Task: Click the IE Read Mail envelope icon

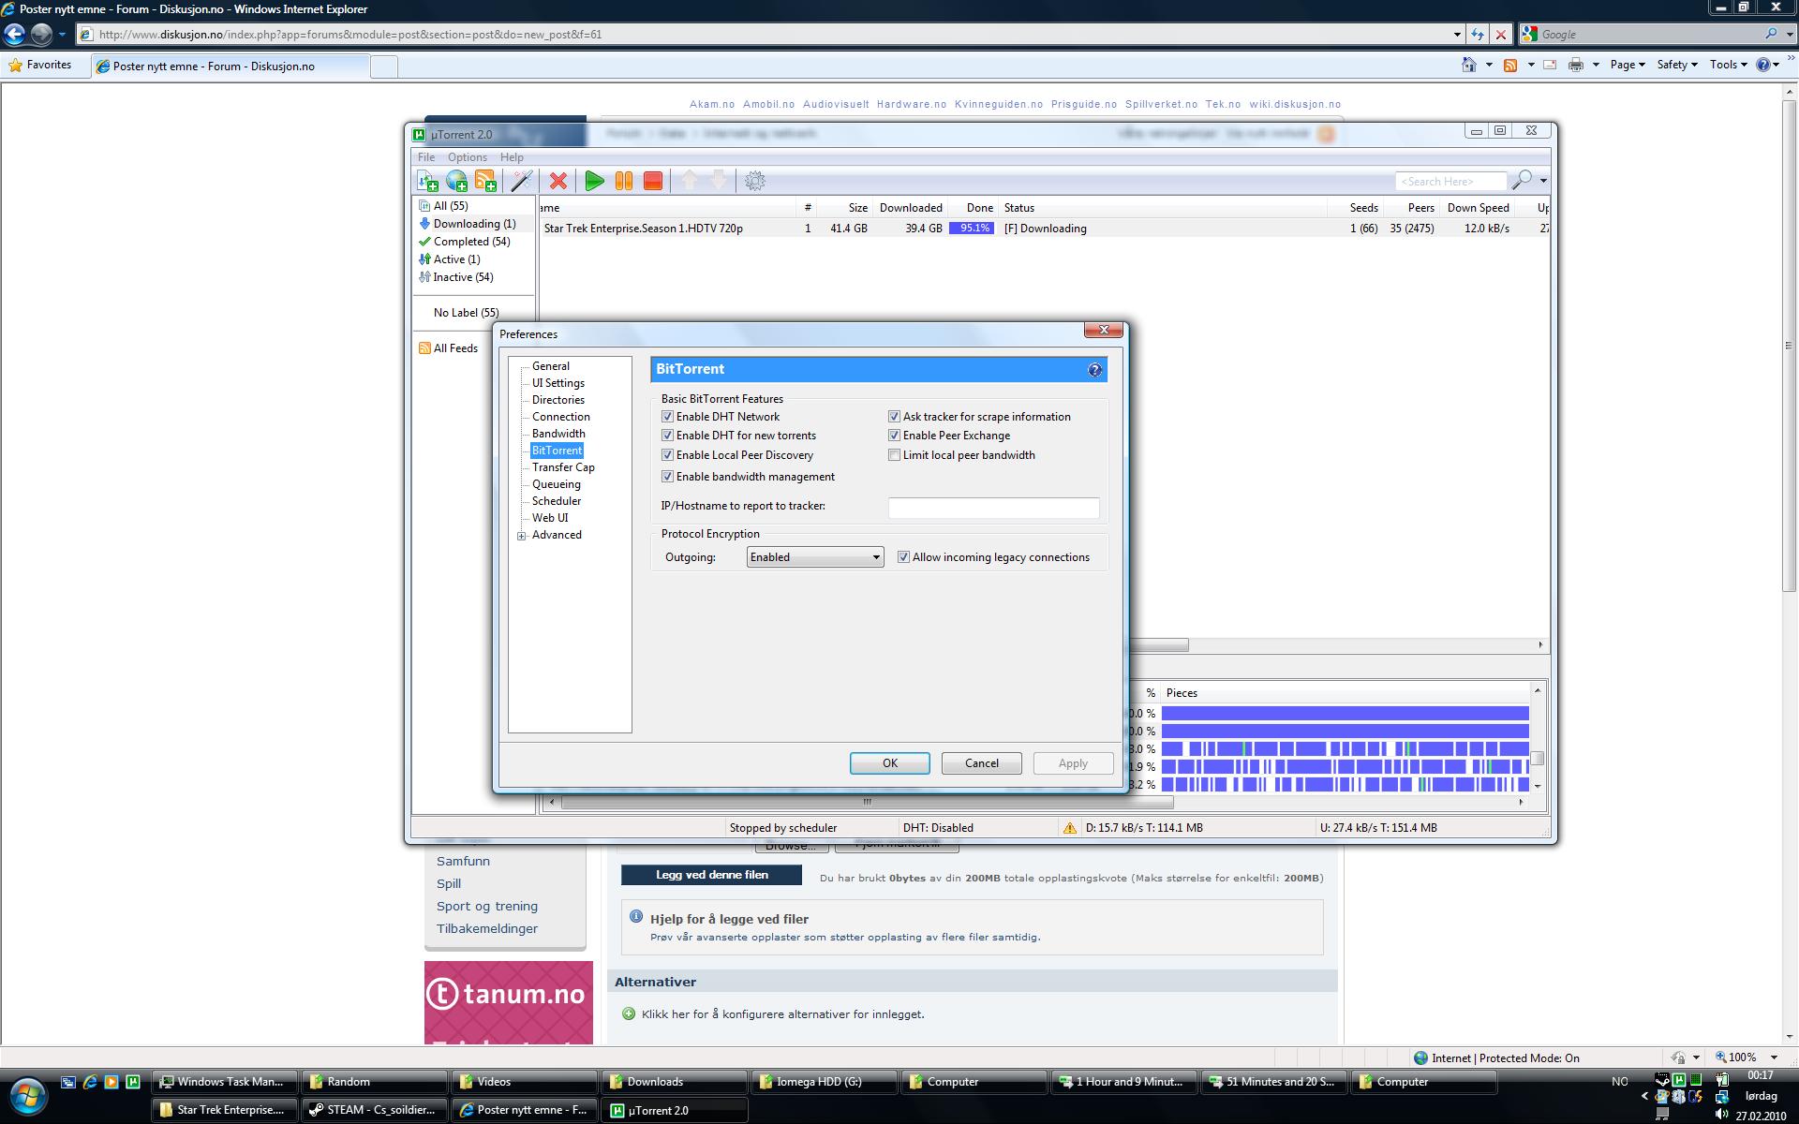Action: (1550, 65)
